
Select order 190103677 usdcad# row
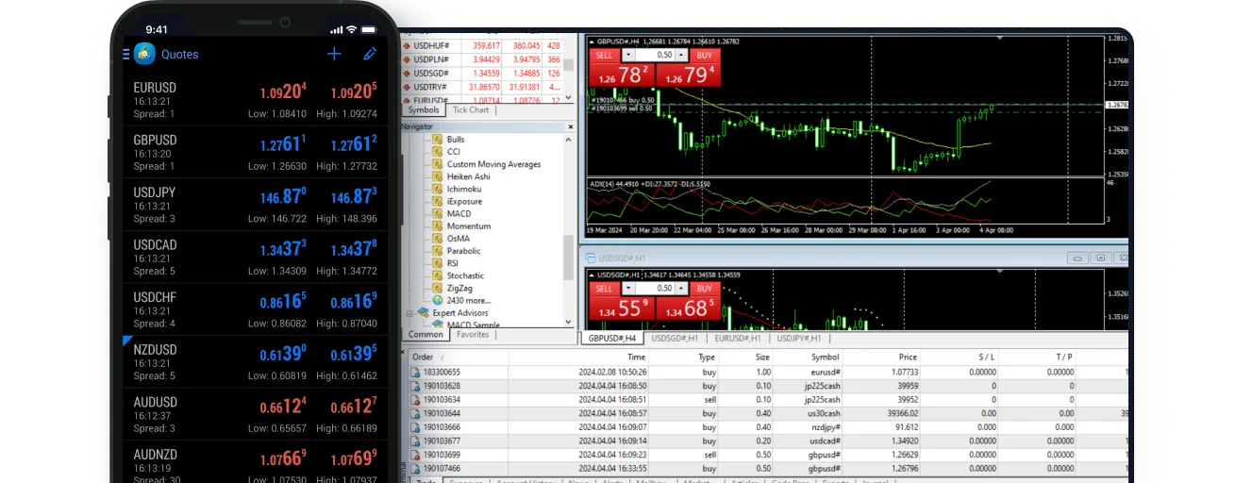pyautogui.click(x=768, y=441)
